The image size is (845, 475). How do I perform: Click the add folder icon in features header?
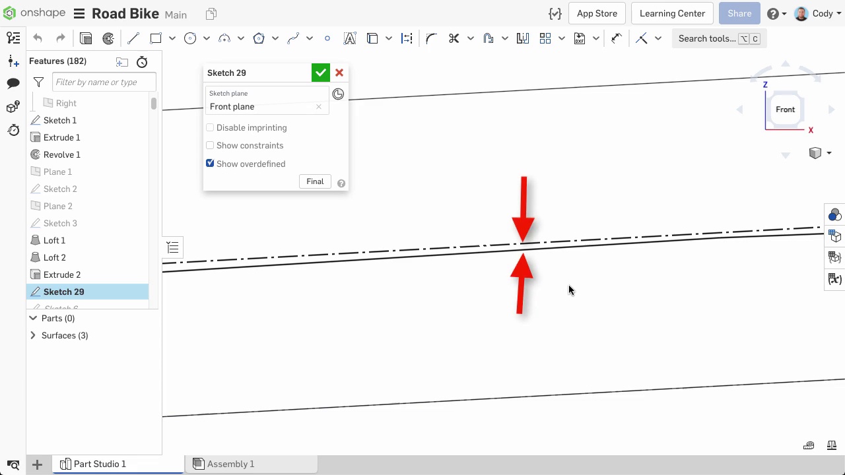pos(122,62)
